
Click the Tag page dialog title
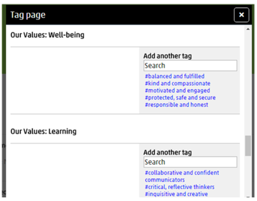tap(28, 15)
